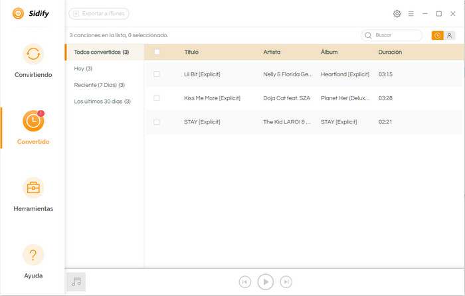Maximize the Sidify window
The image size is (465, 296).
[439, 14]
